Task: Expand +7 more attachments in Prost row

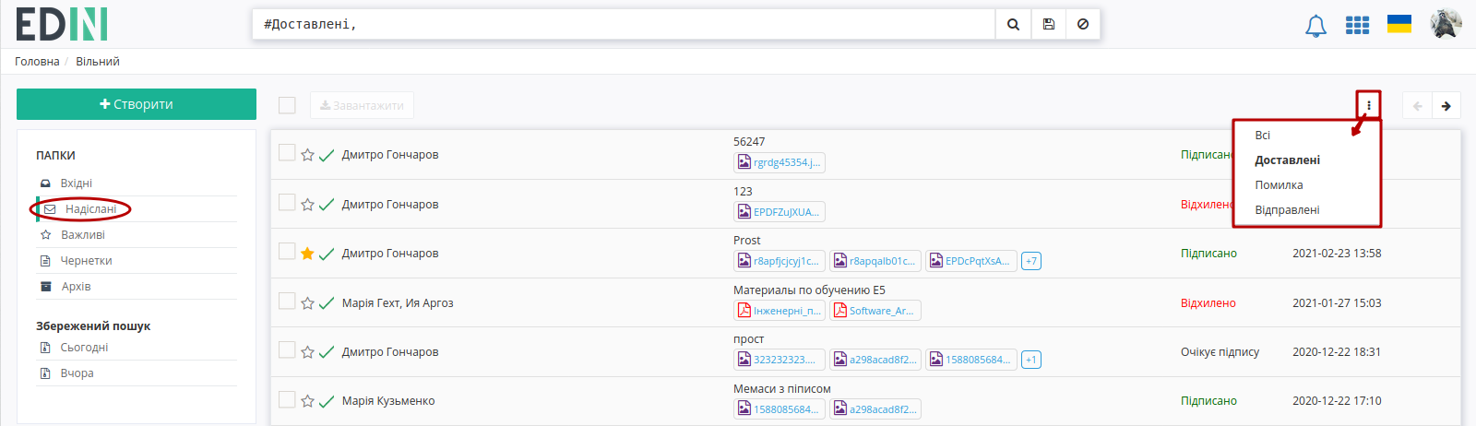Action: (1031, 261)
